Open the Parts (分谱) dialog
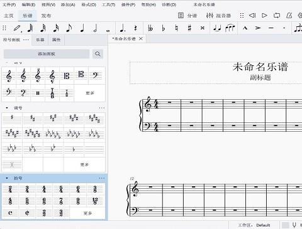Image resolution: width=302 pixels, height=229 pixels. [x=187, y=15]
